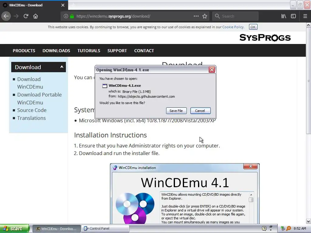Reload the page with the refresh icon
311x233 pixels.
pyautogui.click(x=26, y=16)
